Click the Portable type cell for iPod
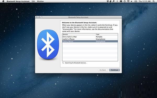The height and width of the screenshot is (98, 157). 99,37
